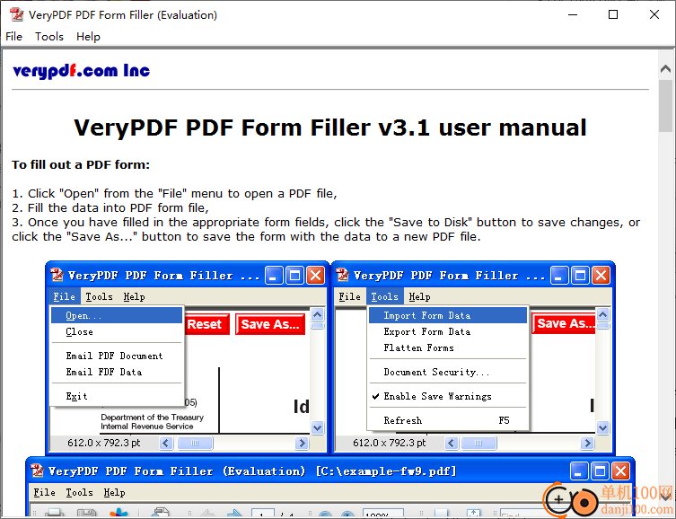Click Tools menu in the example-fw9.pdf screenshot
The width and height of the screenshot is (676, 519).
pos(79,492)
